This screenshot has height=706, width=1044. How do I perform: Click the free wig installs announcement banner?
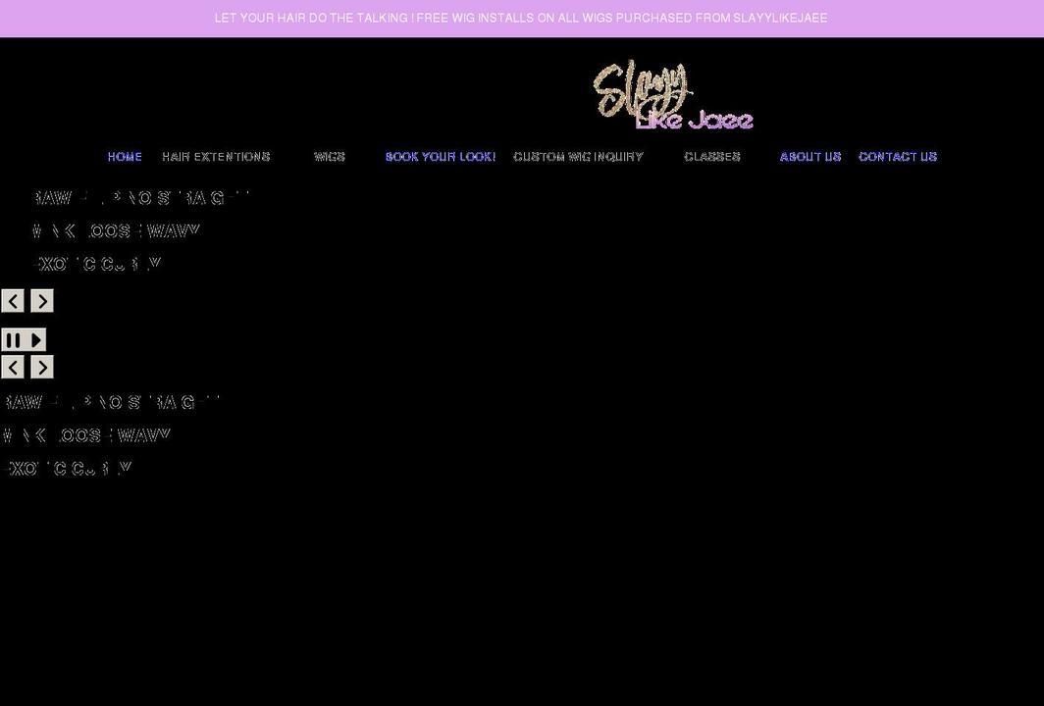pos(521,17)
